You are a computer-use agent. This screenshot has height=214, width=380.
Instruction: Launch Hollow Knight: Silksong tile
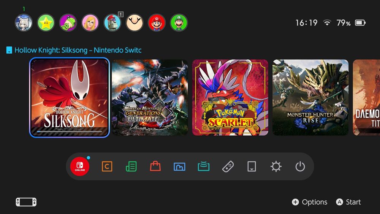pos(69,97)
